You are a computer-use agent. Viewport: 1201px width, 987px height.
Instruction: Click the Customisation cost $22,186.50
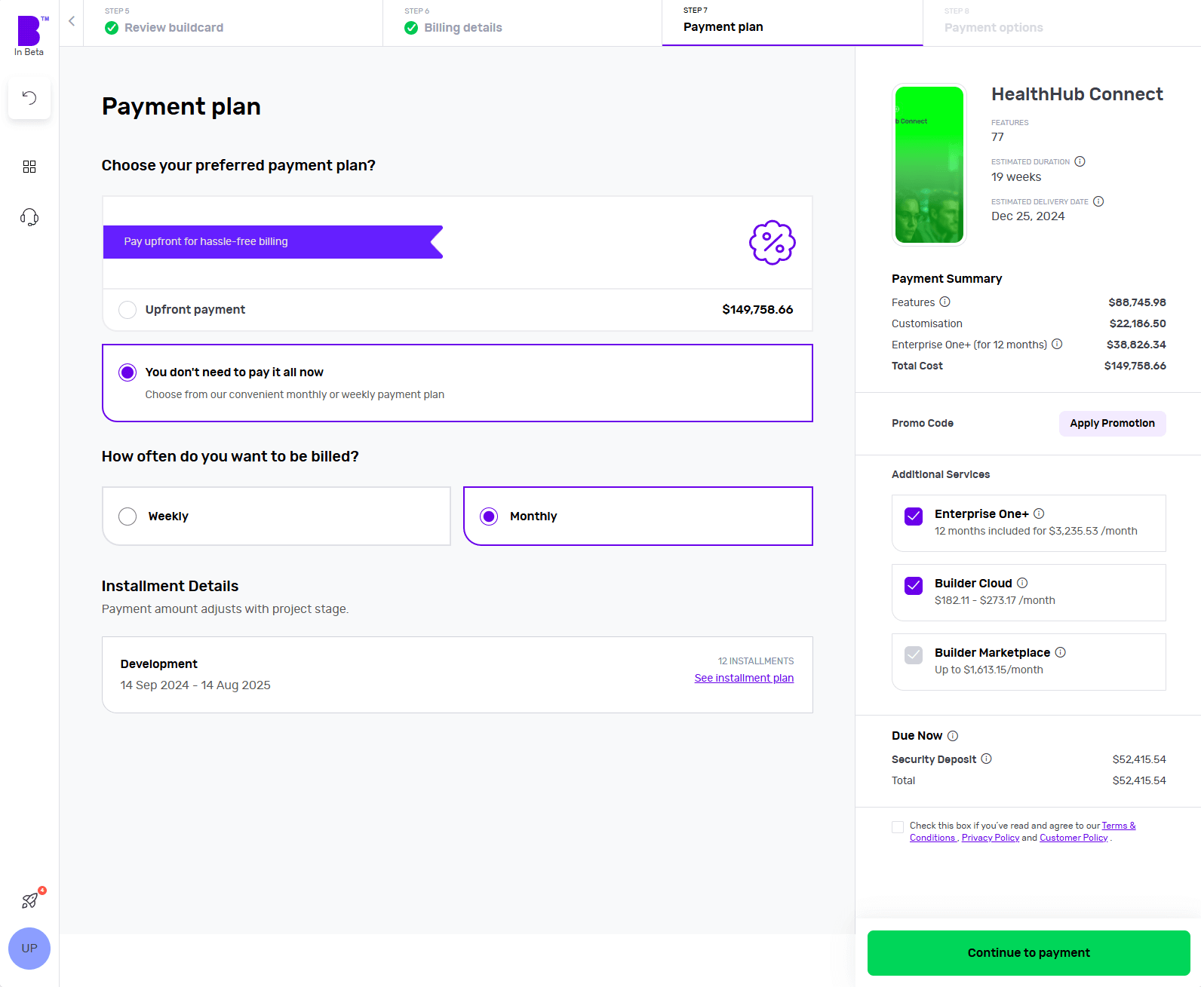point(1138,323)
